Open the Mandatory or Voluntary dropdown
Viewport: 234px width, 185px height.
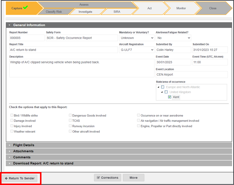[x=137, y=38]
